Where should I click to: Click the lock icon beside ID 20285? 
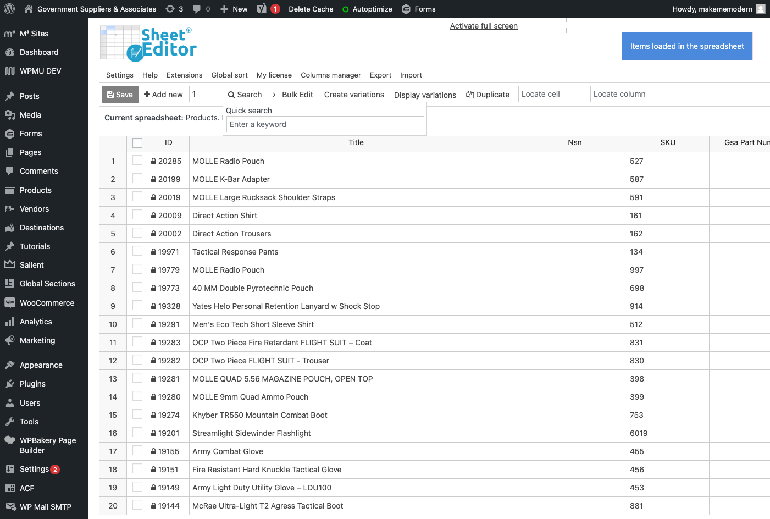[154, 161]
